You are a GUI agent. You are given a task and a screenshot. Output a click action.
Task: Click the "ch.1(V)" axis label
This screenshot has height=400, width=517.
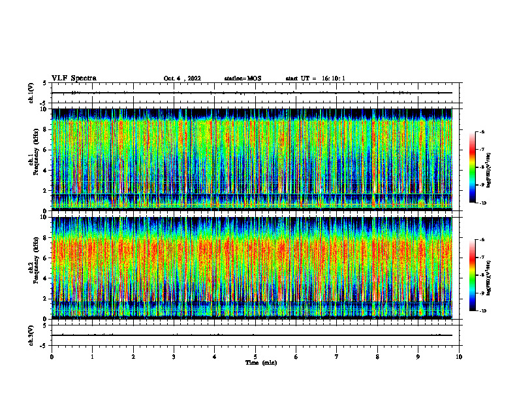coord(31,93)
